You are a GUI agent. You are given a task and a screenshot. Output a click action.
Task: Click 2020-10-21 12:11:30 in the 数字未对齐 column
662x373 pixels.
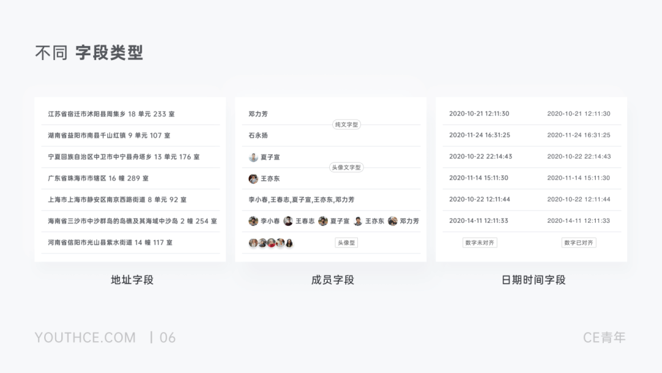click(479, 113)
